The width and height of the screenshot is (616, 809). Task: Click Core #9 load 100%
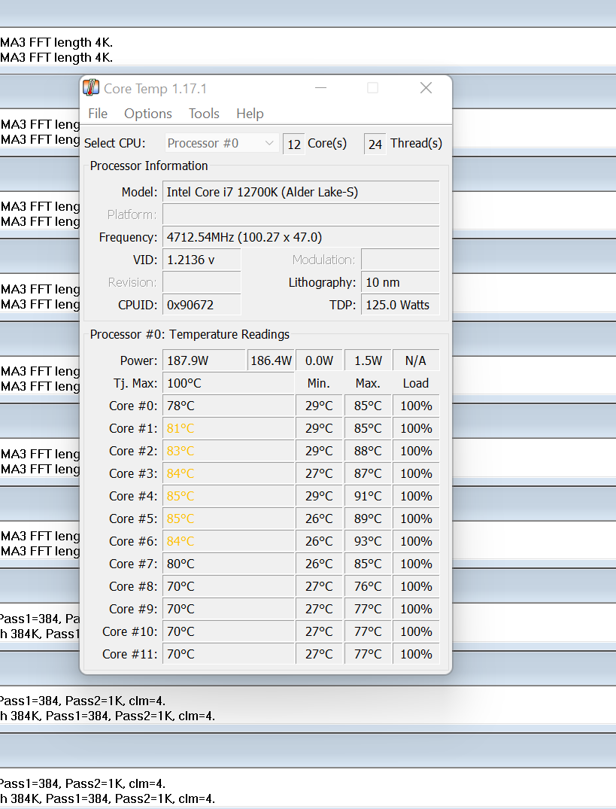point(416,609)
